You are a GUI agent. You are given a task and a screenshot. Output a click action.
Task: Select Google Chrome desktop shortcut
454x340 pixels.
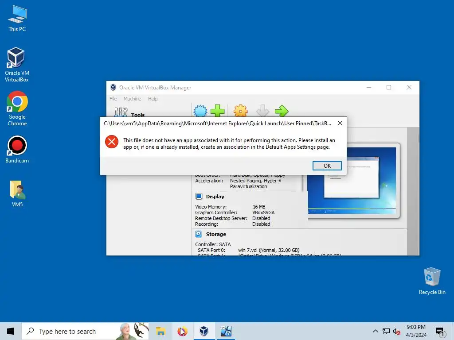click(x=17, y=108)
